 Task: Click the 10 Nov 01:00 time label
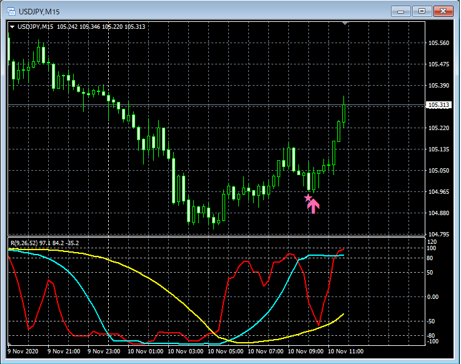coord(145,351)
